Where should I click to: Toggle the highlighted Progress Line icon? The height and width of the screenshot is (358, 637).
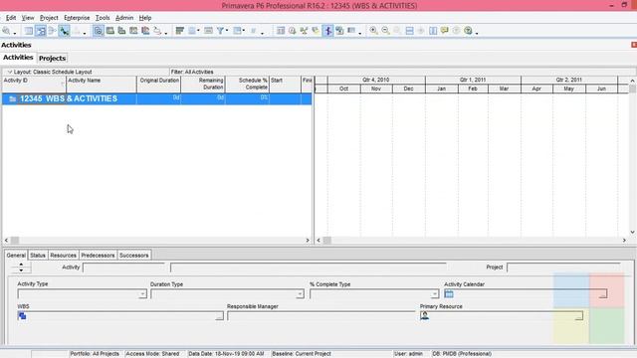(x=327, y=31)
